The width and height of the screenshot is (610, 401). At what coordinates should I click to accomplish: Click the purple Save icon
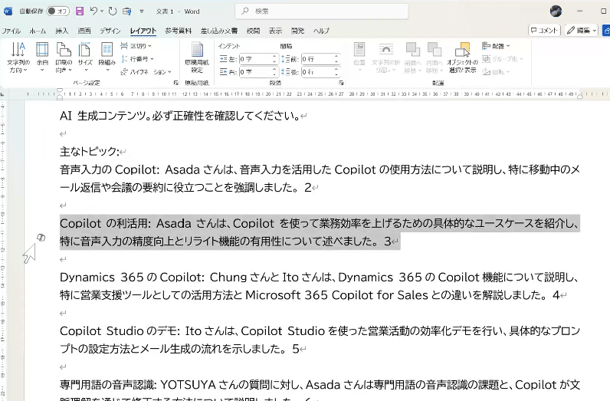pyautogui.click(x=80, y=12)
